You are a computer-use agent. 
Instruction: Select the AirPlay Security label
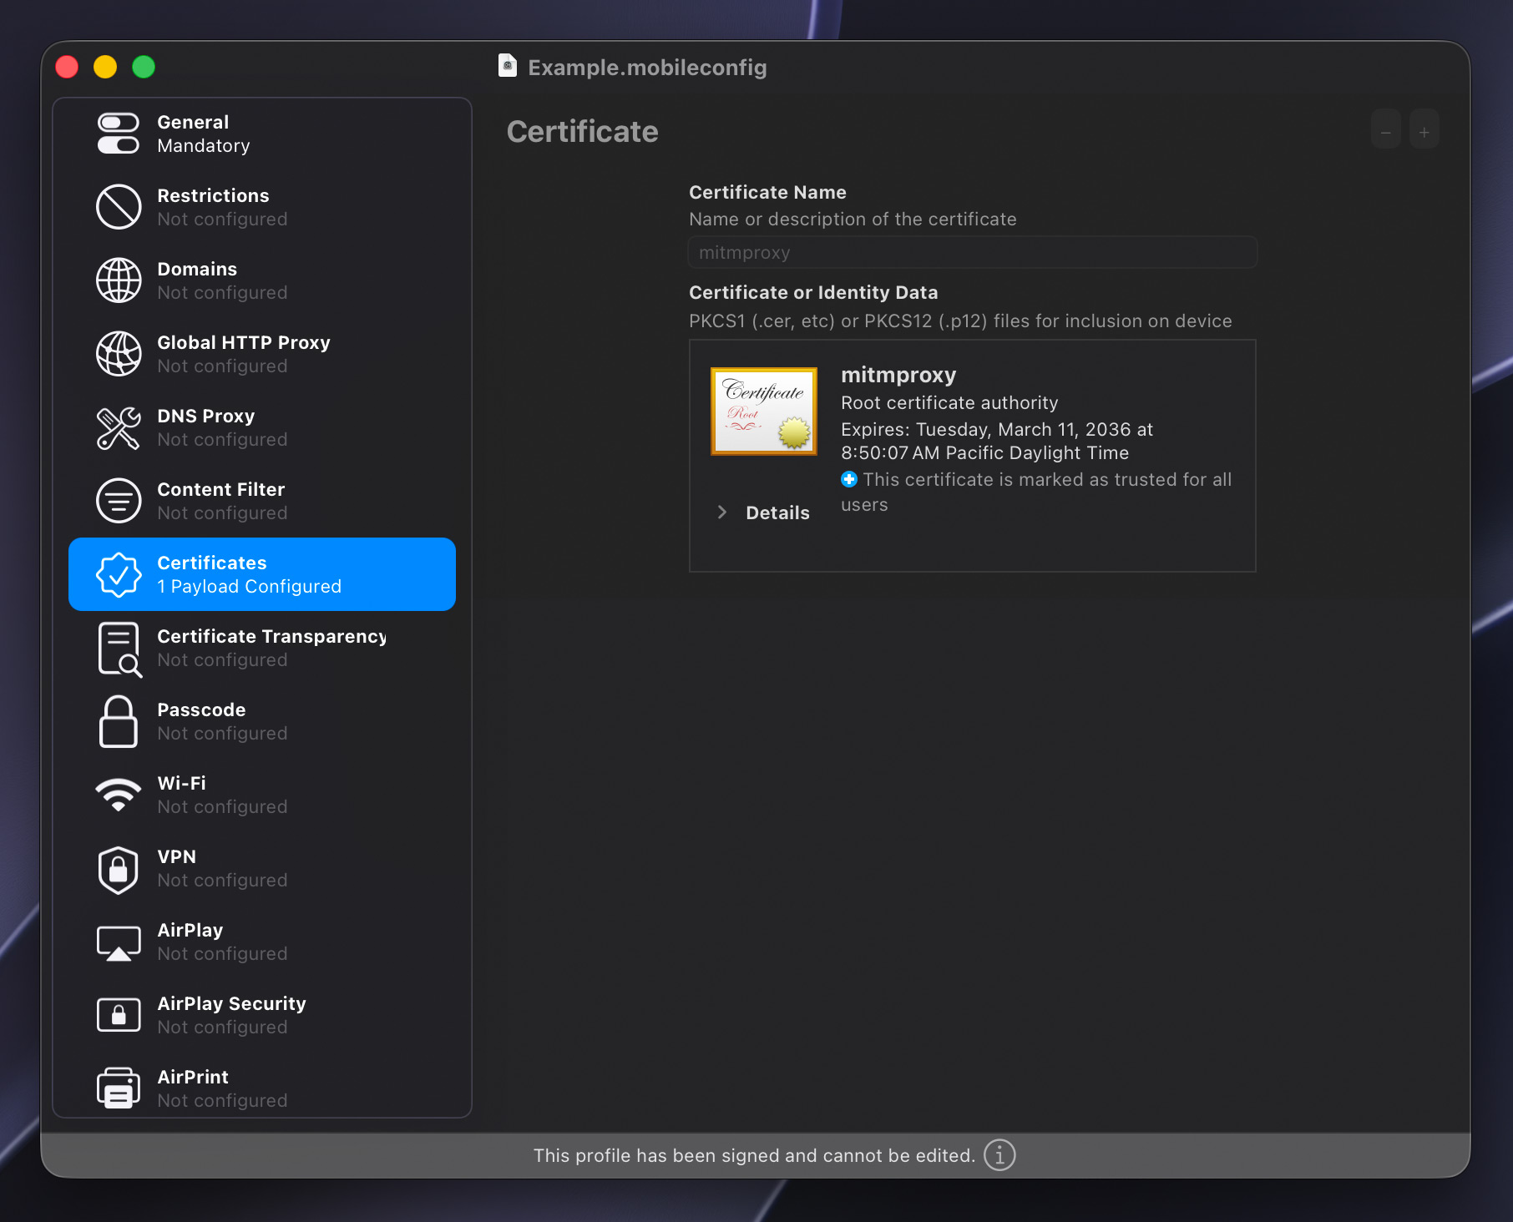pyautogui.click(x=232, y=1015)
